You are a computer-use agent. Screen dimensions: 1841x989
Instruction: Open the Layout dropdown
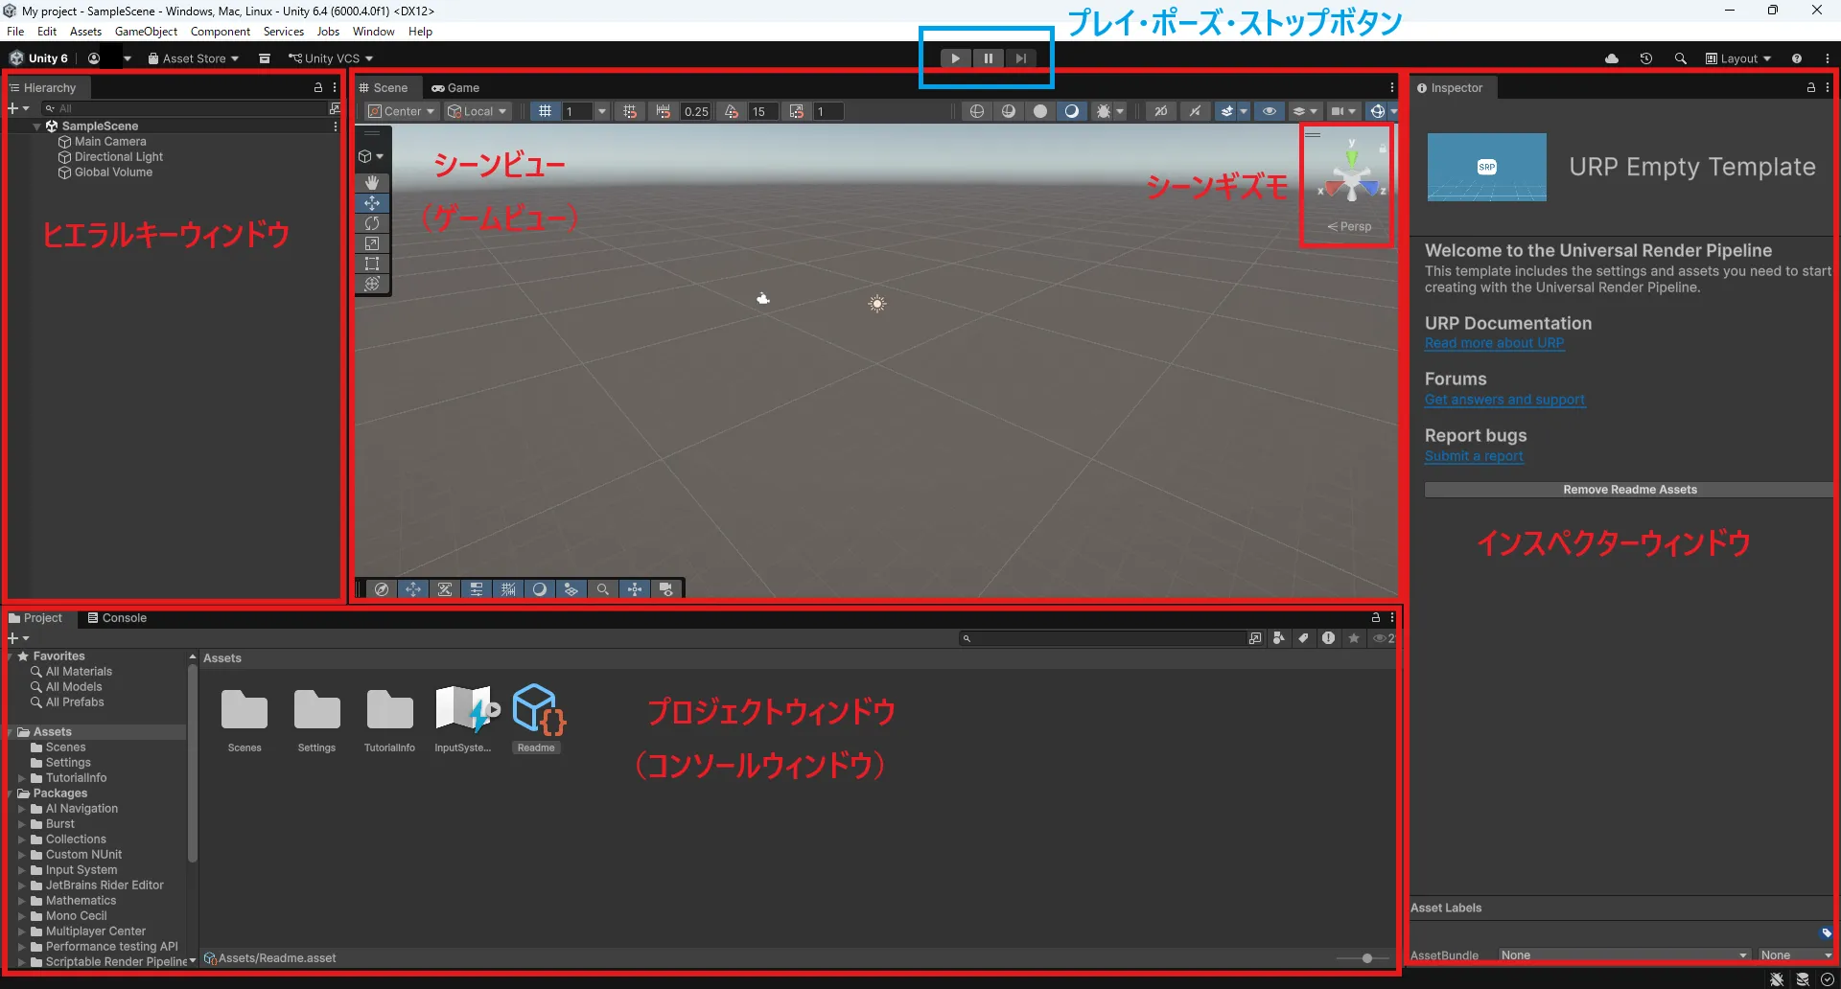click(x=1737, y=57)
